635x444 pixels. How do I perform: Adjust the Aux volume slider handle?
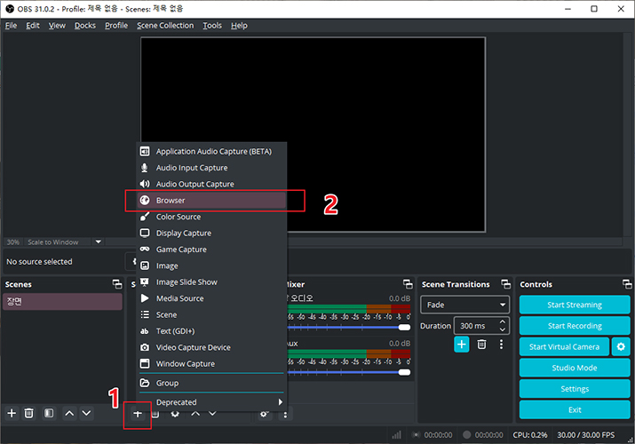(404, 372)
